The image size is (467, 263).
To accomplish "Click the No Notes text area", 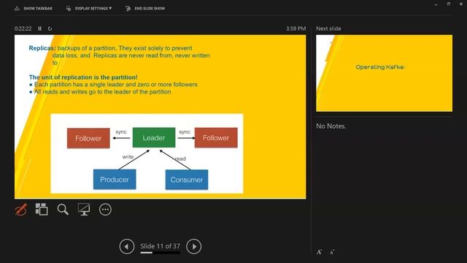I will coord(331,126).
